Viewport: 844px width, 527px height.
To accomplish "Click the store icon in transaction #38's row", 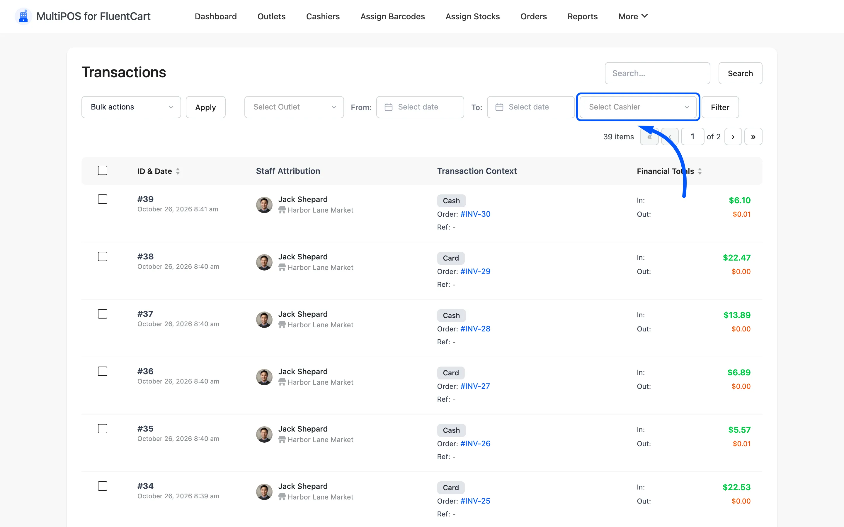I will pyautogui.click(x=282, y=267).
